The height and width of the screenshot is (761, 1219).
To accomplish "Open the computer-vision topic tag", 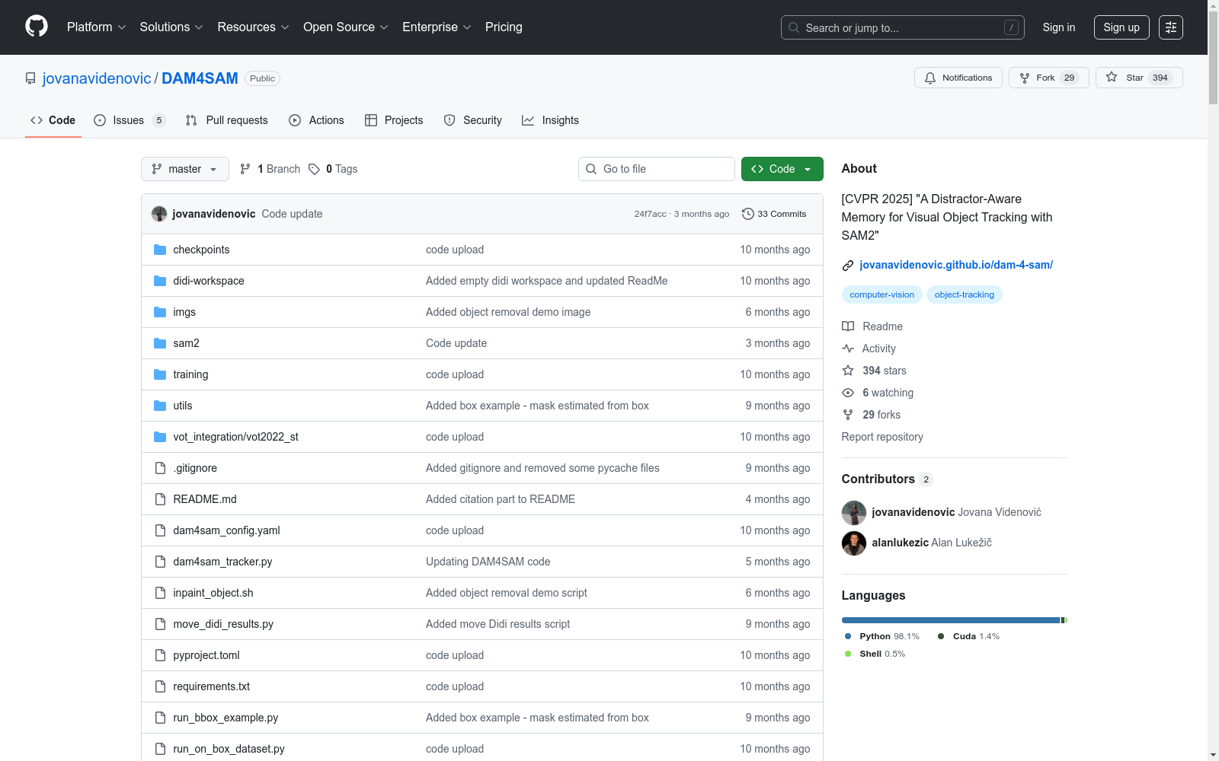I will [882, 295].
